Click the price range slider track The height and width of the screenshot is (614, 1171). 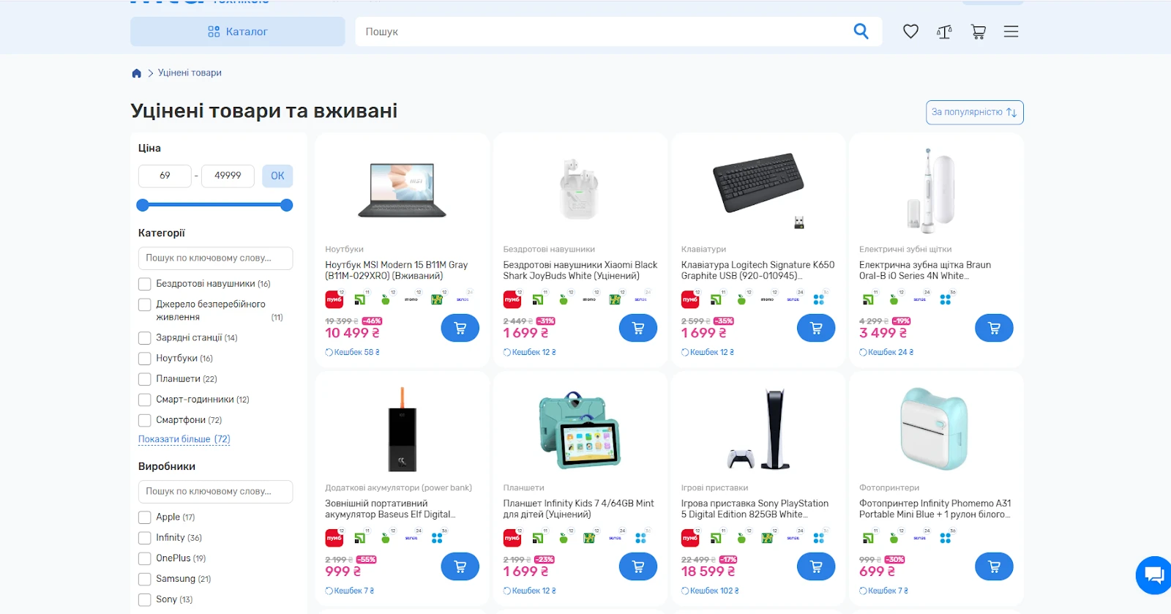pyautogui.click(x=215, y=206)
